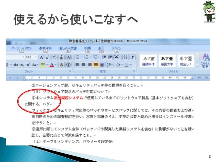Click the enclosed character icon
Screen dimensions: 216x162
coord(68,65)
